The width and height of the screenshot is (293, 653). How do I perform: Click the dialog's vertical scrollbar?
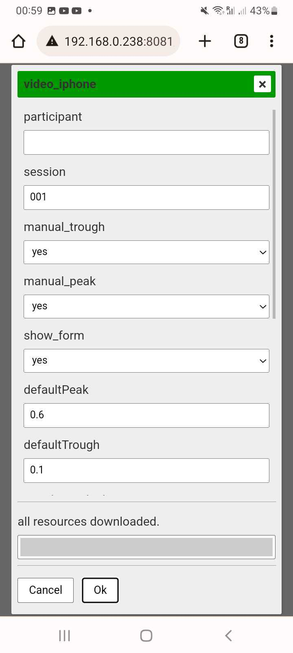click(x=274, y=214)
